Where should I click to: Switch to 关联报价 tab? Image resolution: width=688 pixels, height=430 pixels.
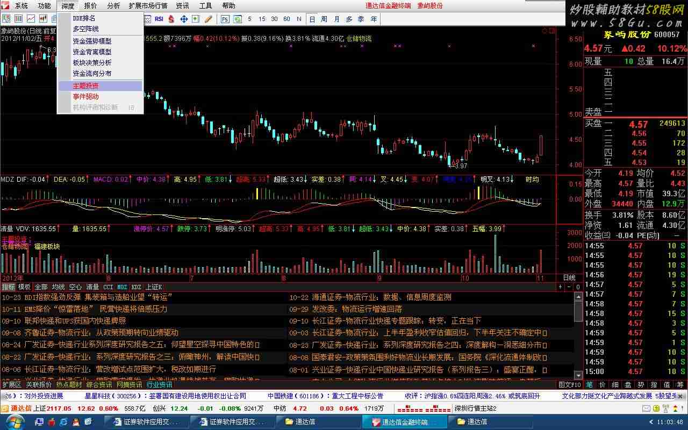[39, 385]
